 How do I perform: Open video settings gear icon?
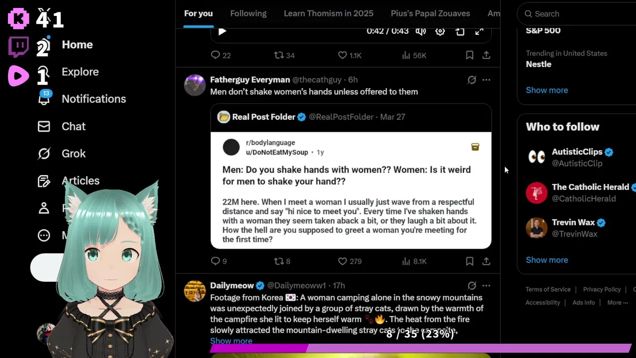(x=440, y=31)
